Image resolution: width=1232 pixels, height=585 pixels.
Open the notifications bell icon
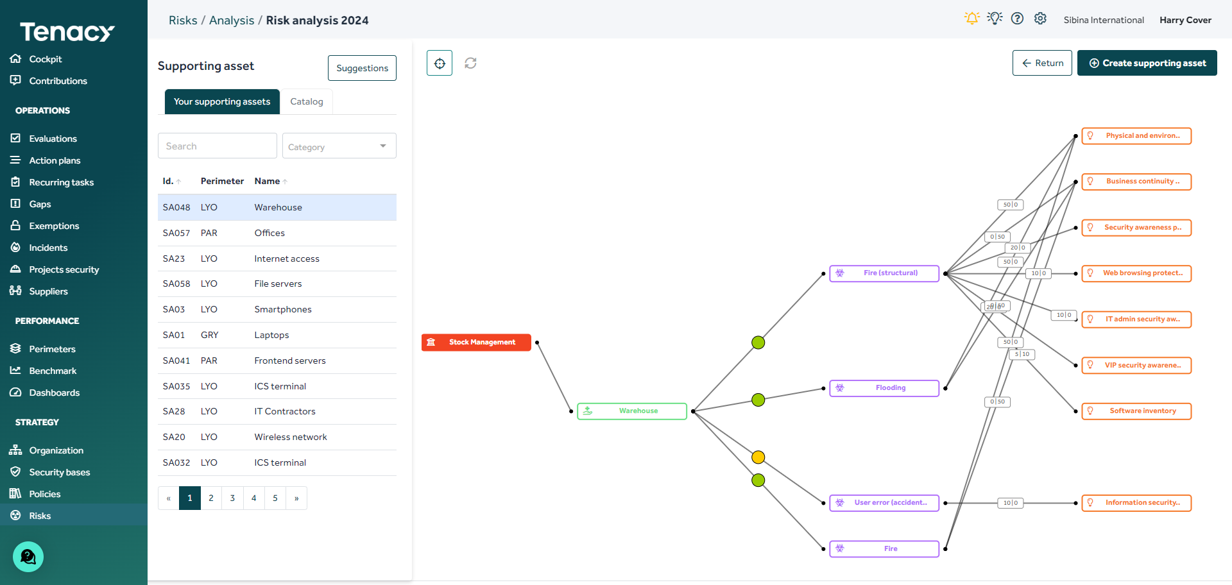[x=971, y=19]
